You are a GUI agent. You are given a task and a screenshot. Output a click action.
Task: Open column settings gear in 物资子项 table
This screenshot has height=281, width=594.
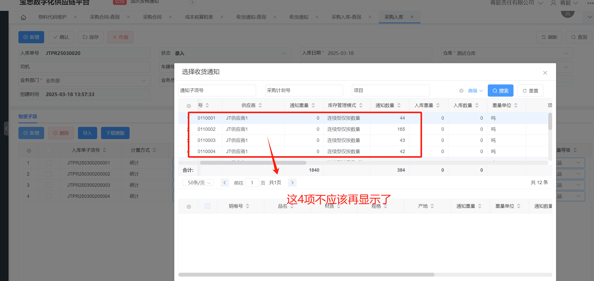click(x=29, y=151)
